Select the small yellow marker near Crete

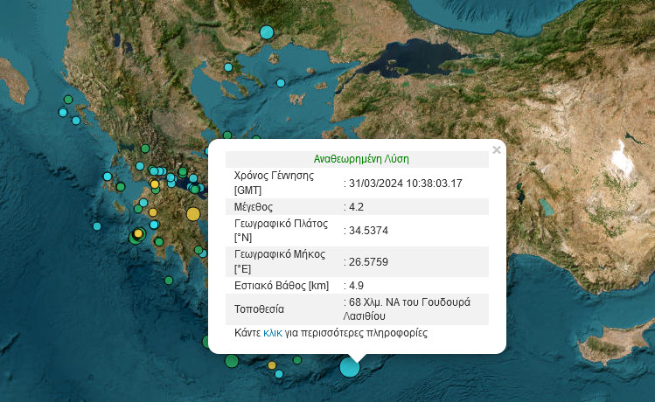coord(272,365)
